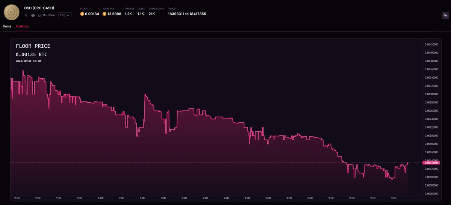Select the Analytics tab
The width and height of the screenshot is (451, 205).
click(22, 26)
